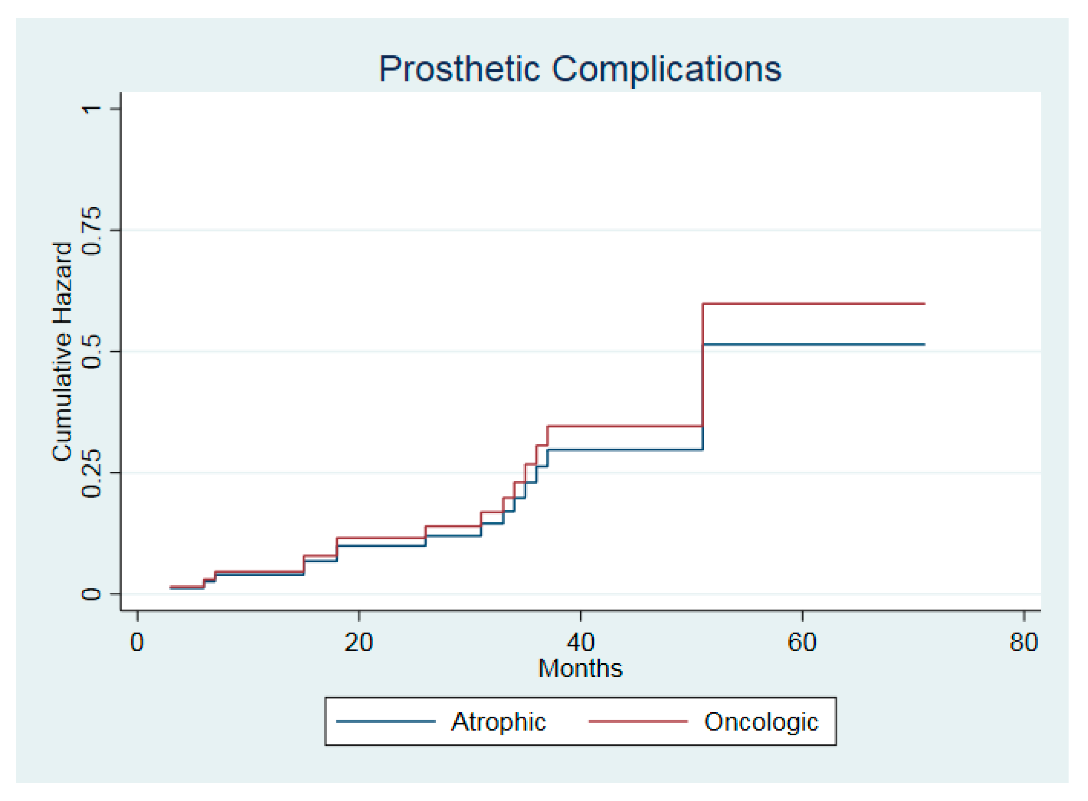Click the y-axis tick label 1
Screen dimensions: 1088x801
pyautogui.click(x=91, y=109)
